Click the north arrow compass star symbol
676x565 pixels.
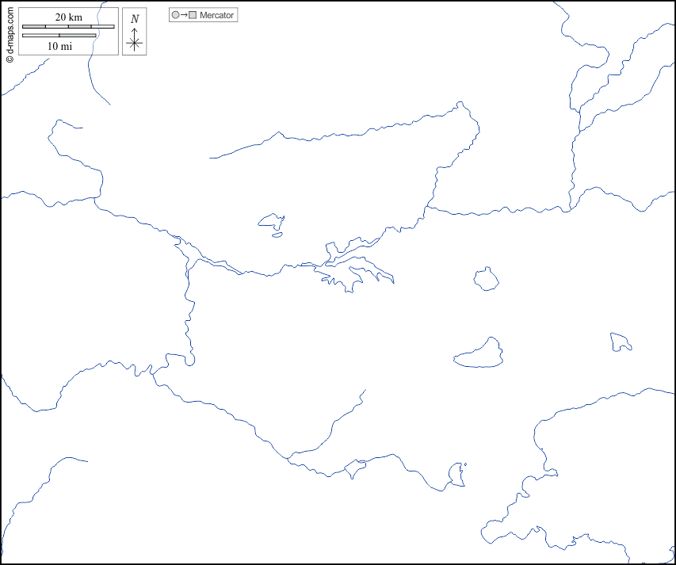point(135,43)
